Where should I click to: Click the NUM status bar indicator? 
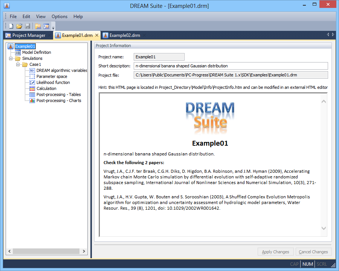pyautogui.click(x=308, y=264)
